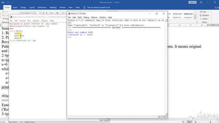Switch to Read Mode view icon
The image size is (219, 123).
coord(183,122)
